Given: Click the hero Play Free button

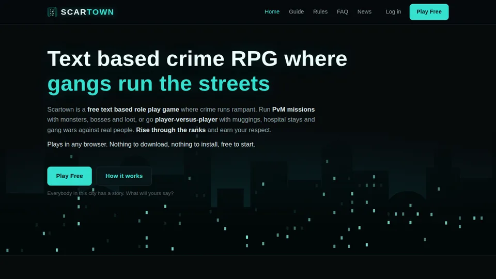Looking at the screenshot, I should point(70,176).
